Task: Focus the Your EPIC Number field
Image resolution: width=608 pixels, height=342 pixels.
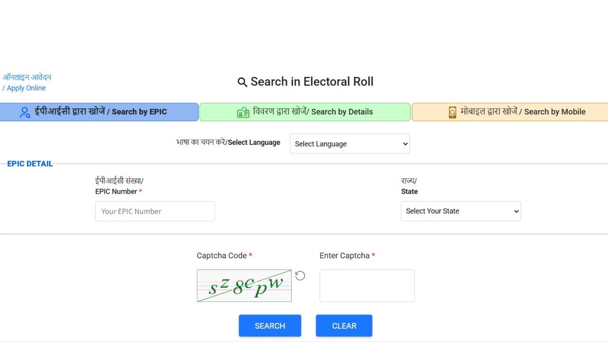Action: [155, 211]
